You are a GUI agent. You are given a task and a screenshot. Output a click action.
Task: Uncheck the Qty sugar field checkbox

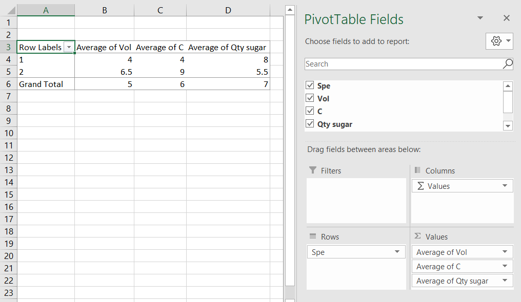310,124
